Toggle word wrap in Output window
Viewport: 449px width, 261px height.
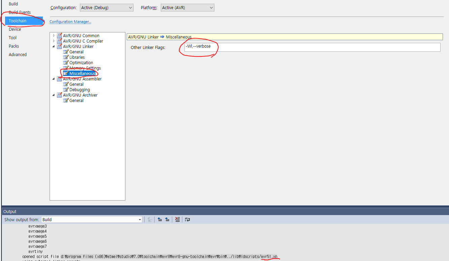click(188, 219)
